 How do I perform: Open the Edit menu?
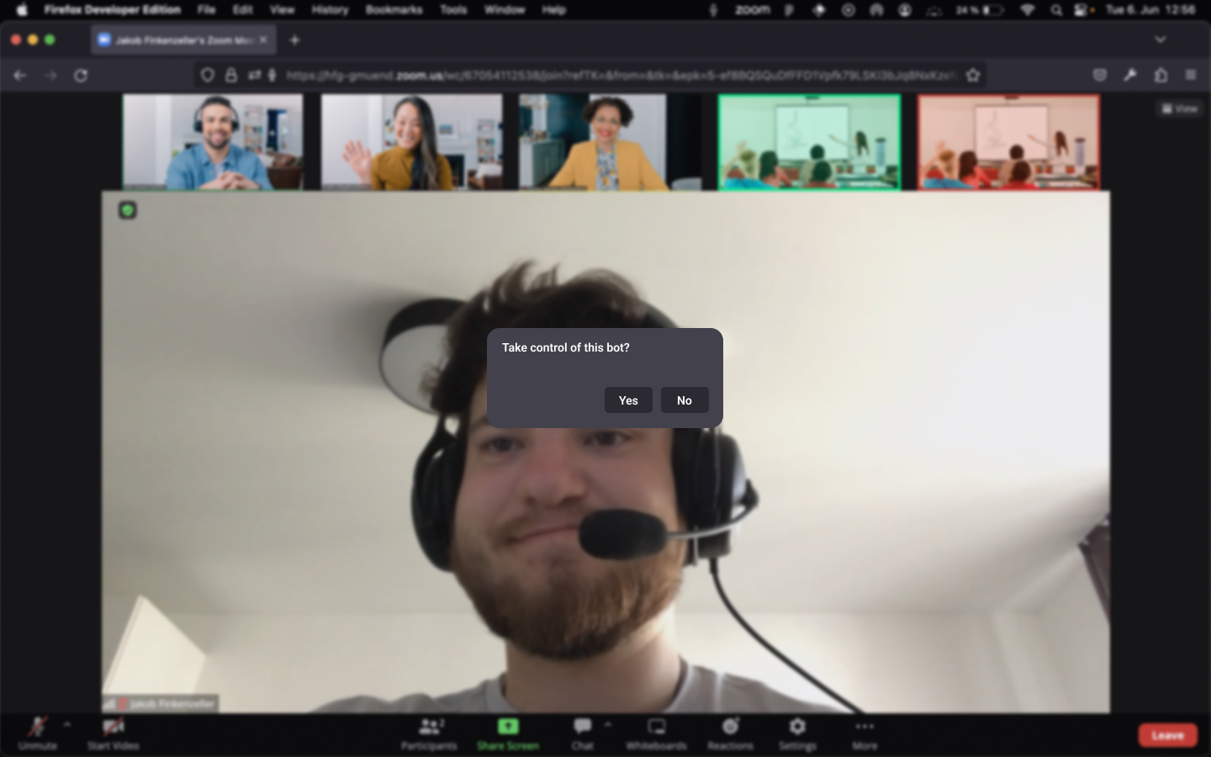coord(243,10)
